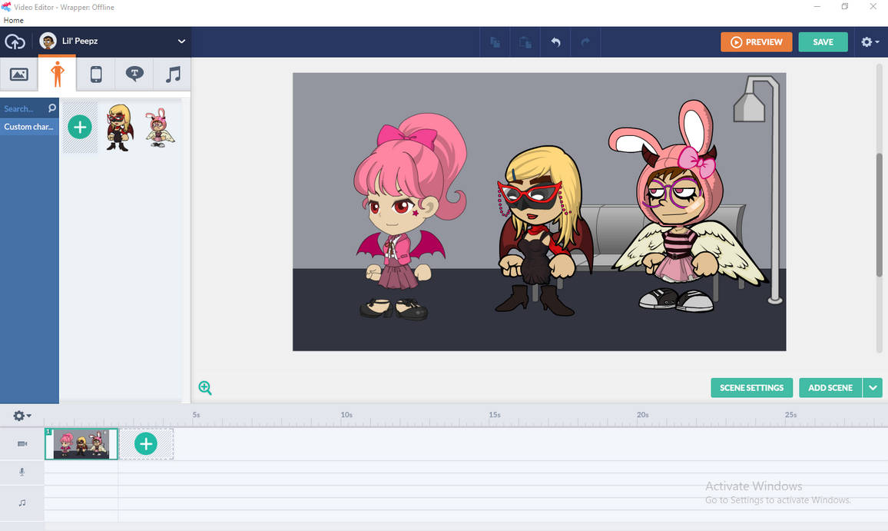Switch to the music and sounds tab
This screenshot has height=531, width=888.
pyautogui.click(x=172, y=75)
